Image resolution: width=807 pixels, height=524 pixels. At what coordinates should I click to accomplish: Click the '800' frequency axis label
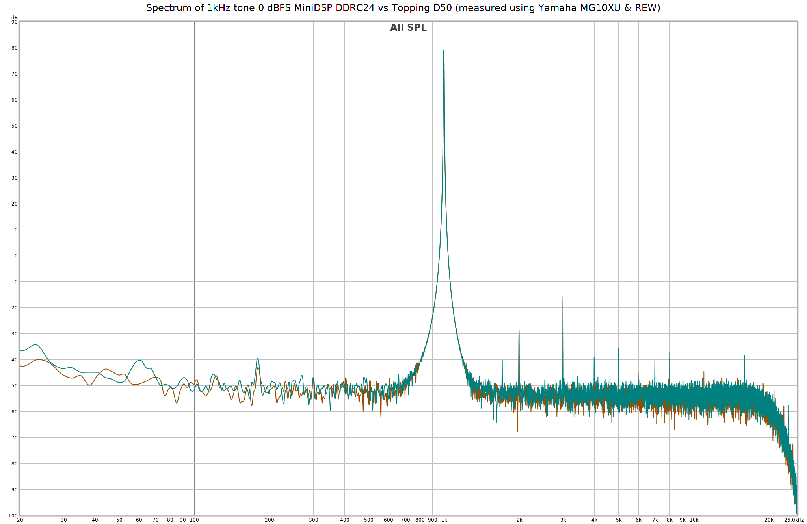(420, 520)
